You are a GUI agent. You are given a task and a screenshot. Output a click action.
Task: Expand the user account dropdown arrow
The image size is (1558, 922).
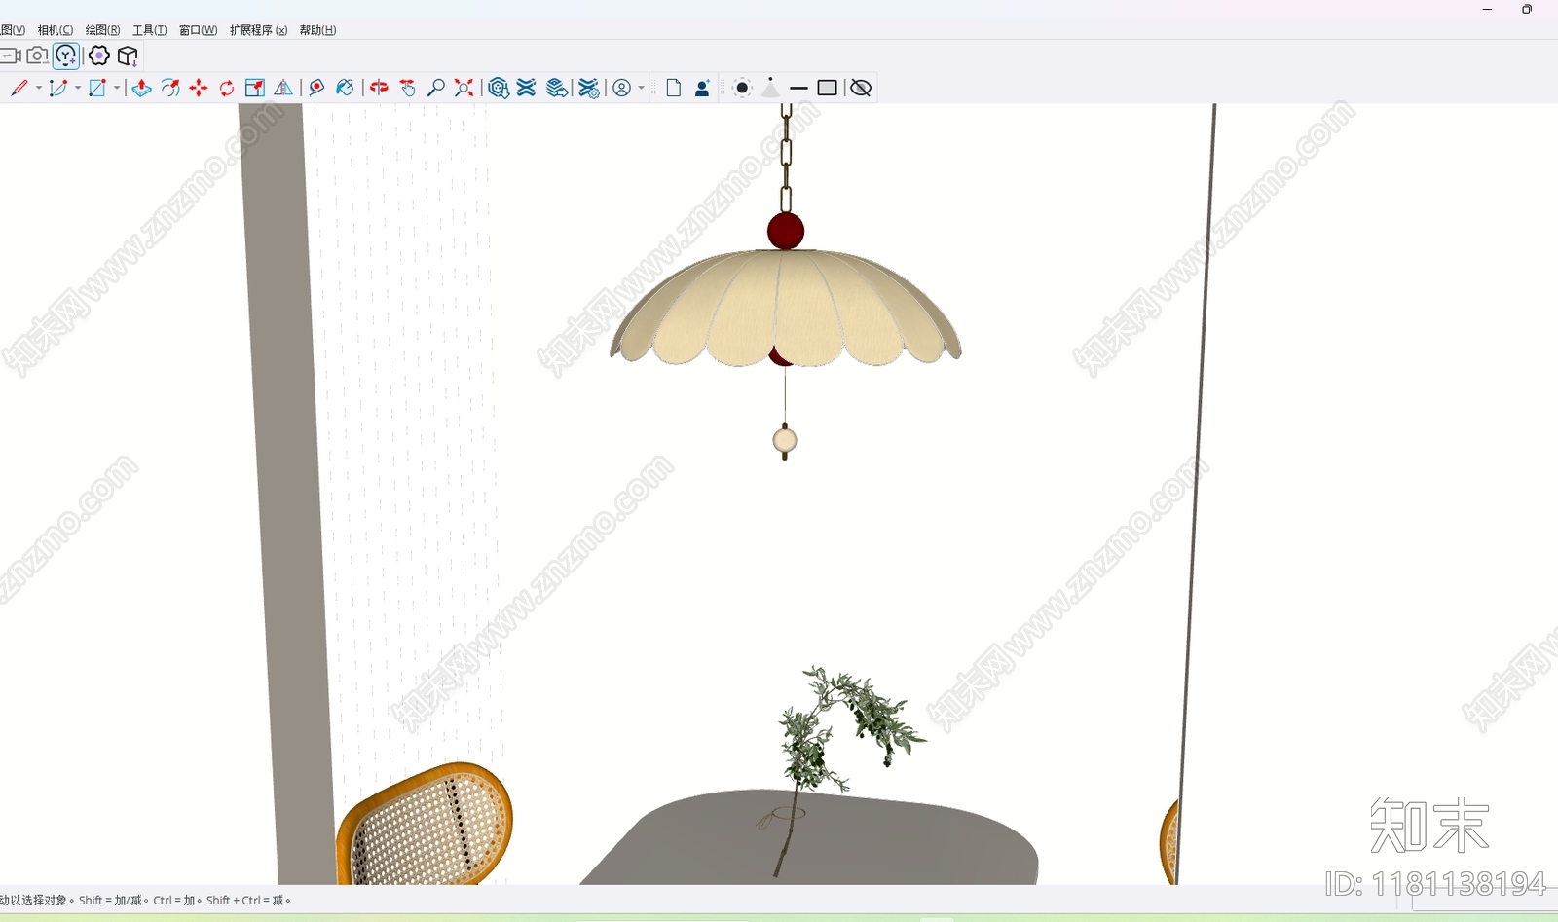point(642,88)
